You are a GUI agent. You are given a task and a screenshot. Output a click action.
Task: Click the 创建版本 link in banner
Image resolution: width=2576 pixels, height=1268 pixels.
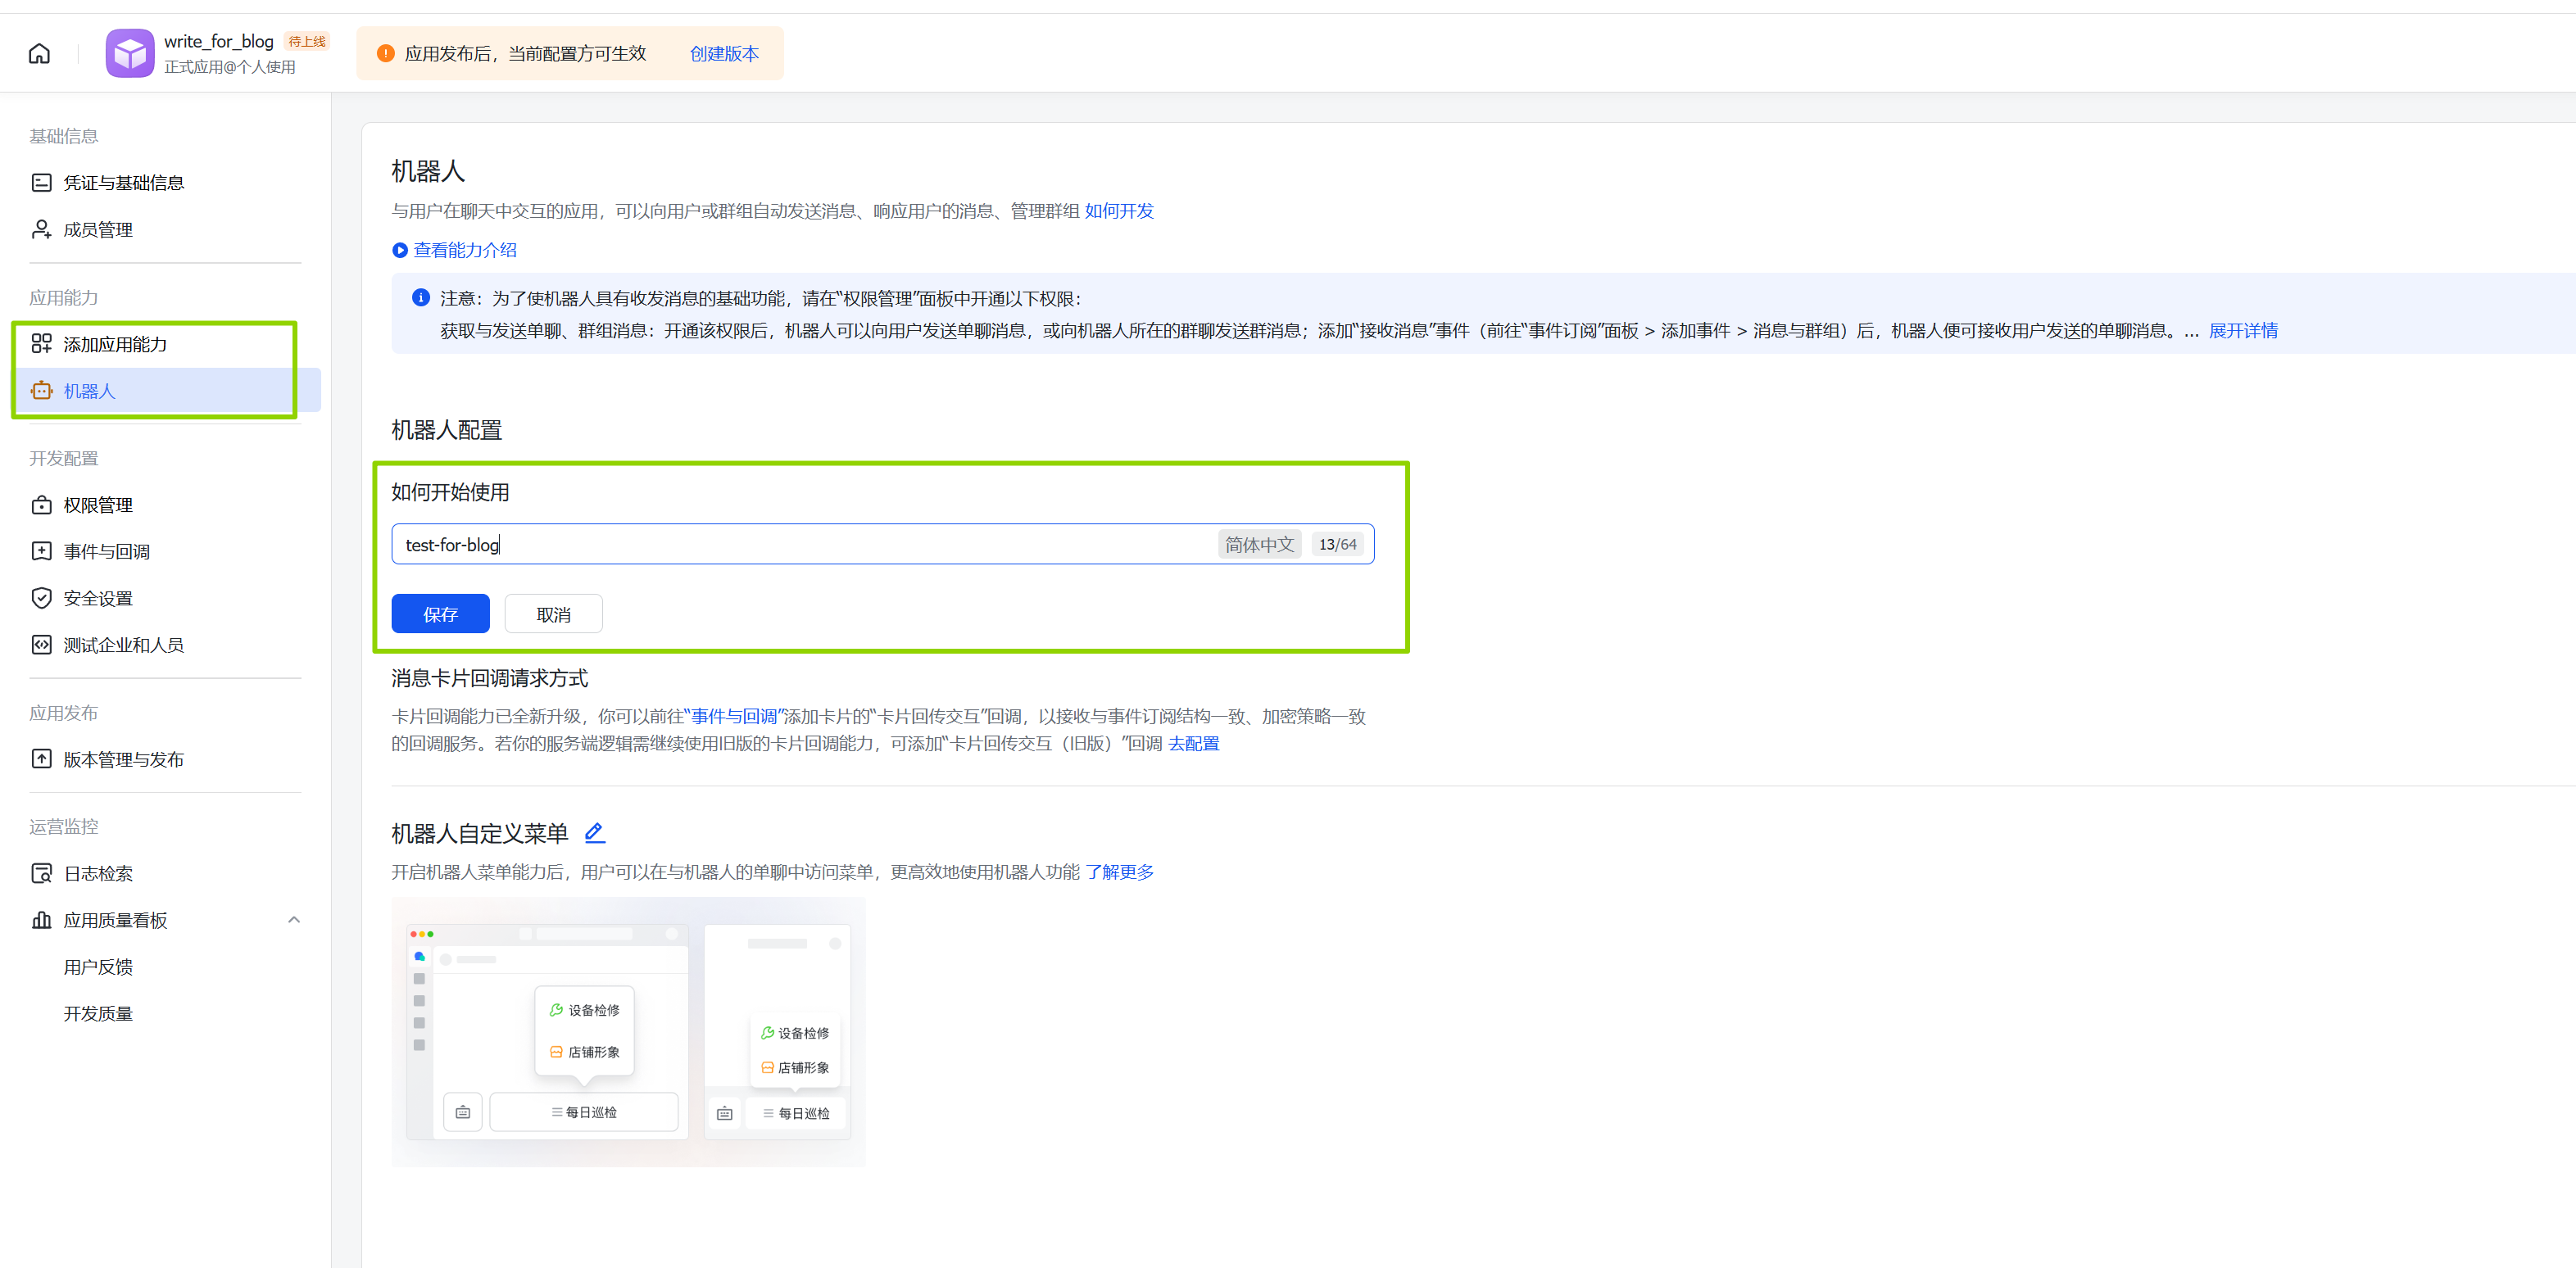724,54
